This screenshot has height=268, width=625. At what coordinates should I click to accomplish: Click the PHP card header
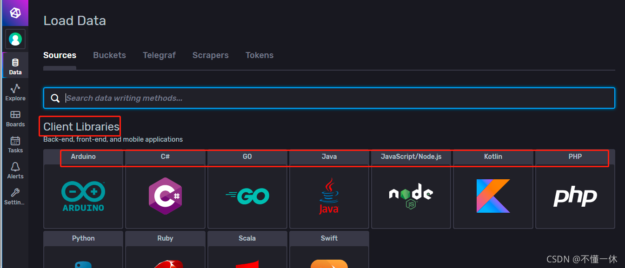coord(575,157)
